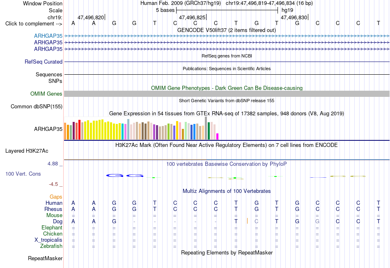Click the dark green bar in GTEx chart

[x=209, y=131]
